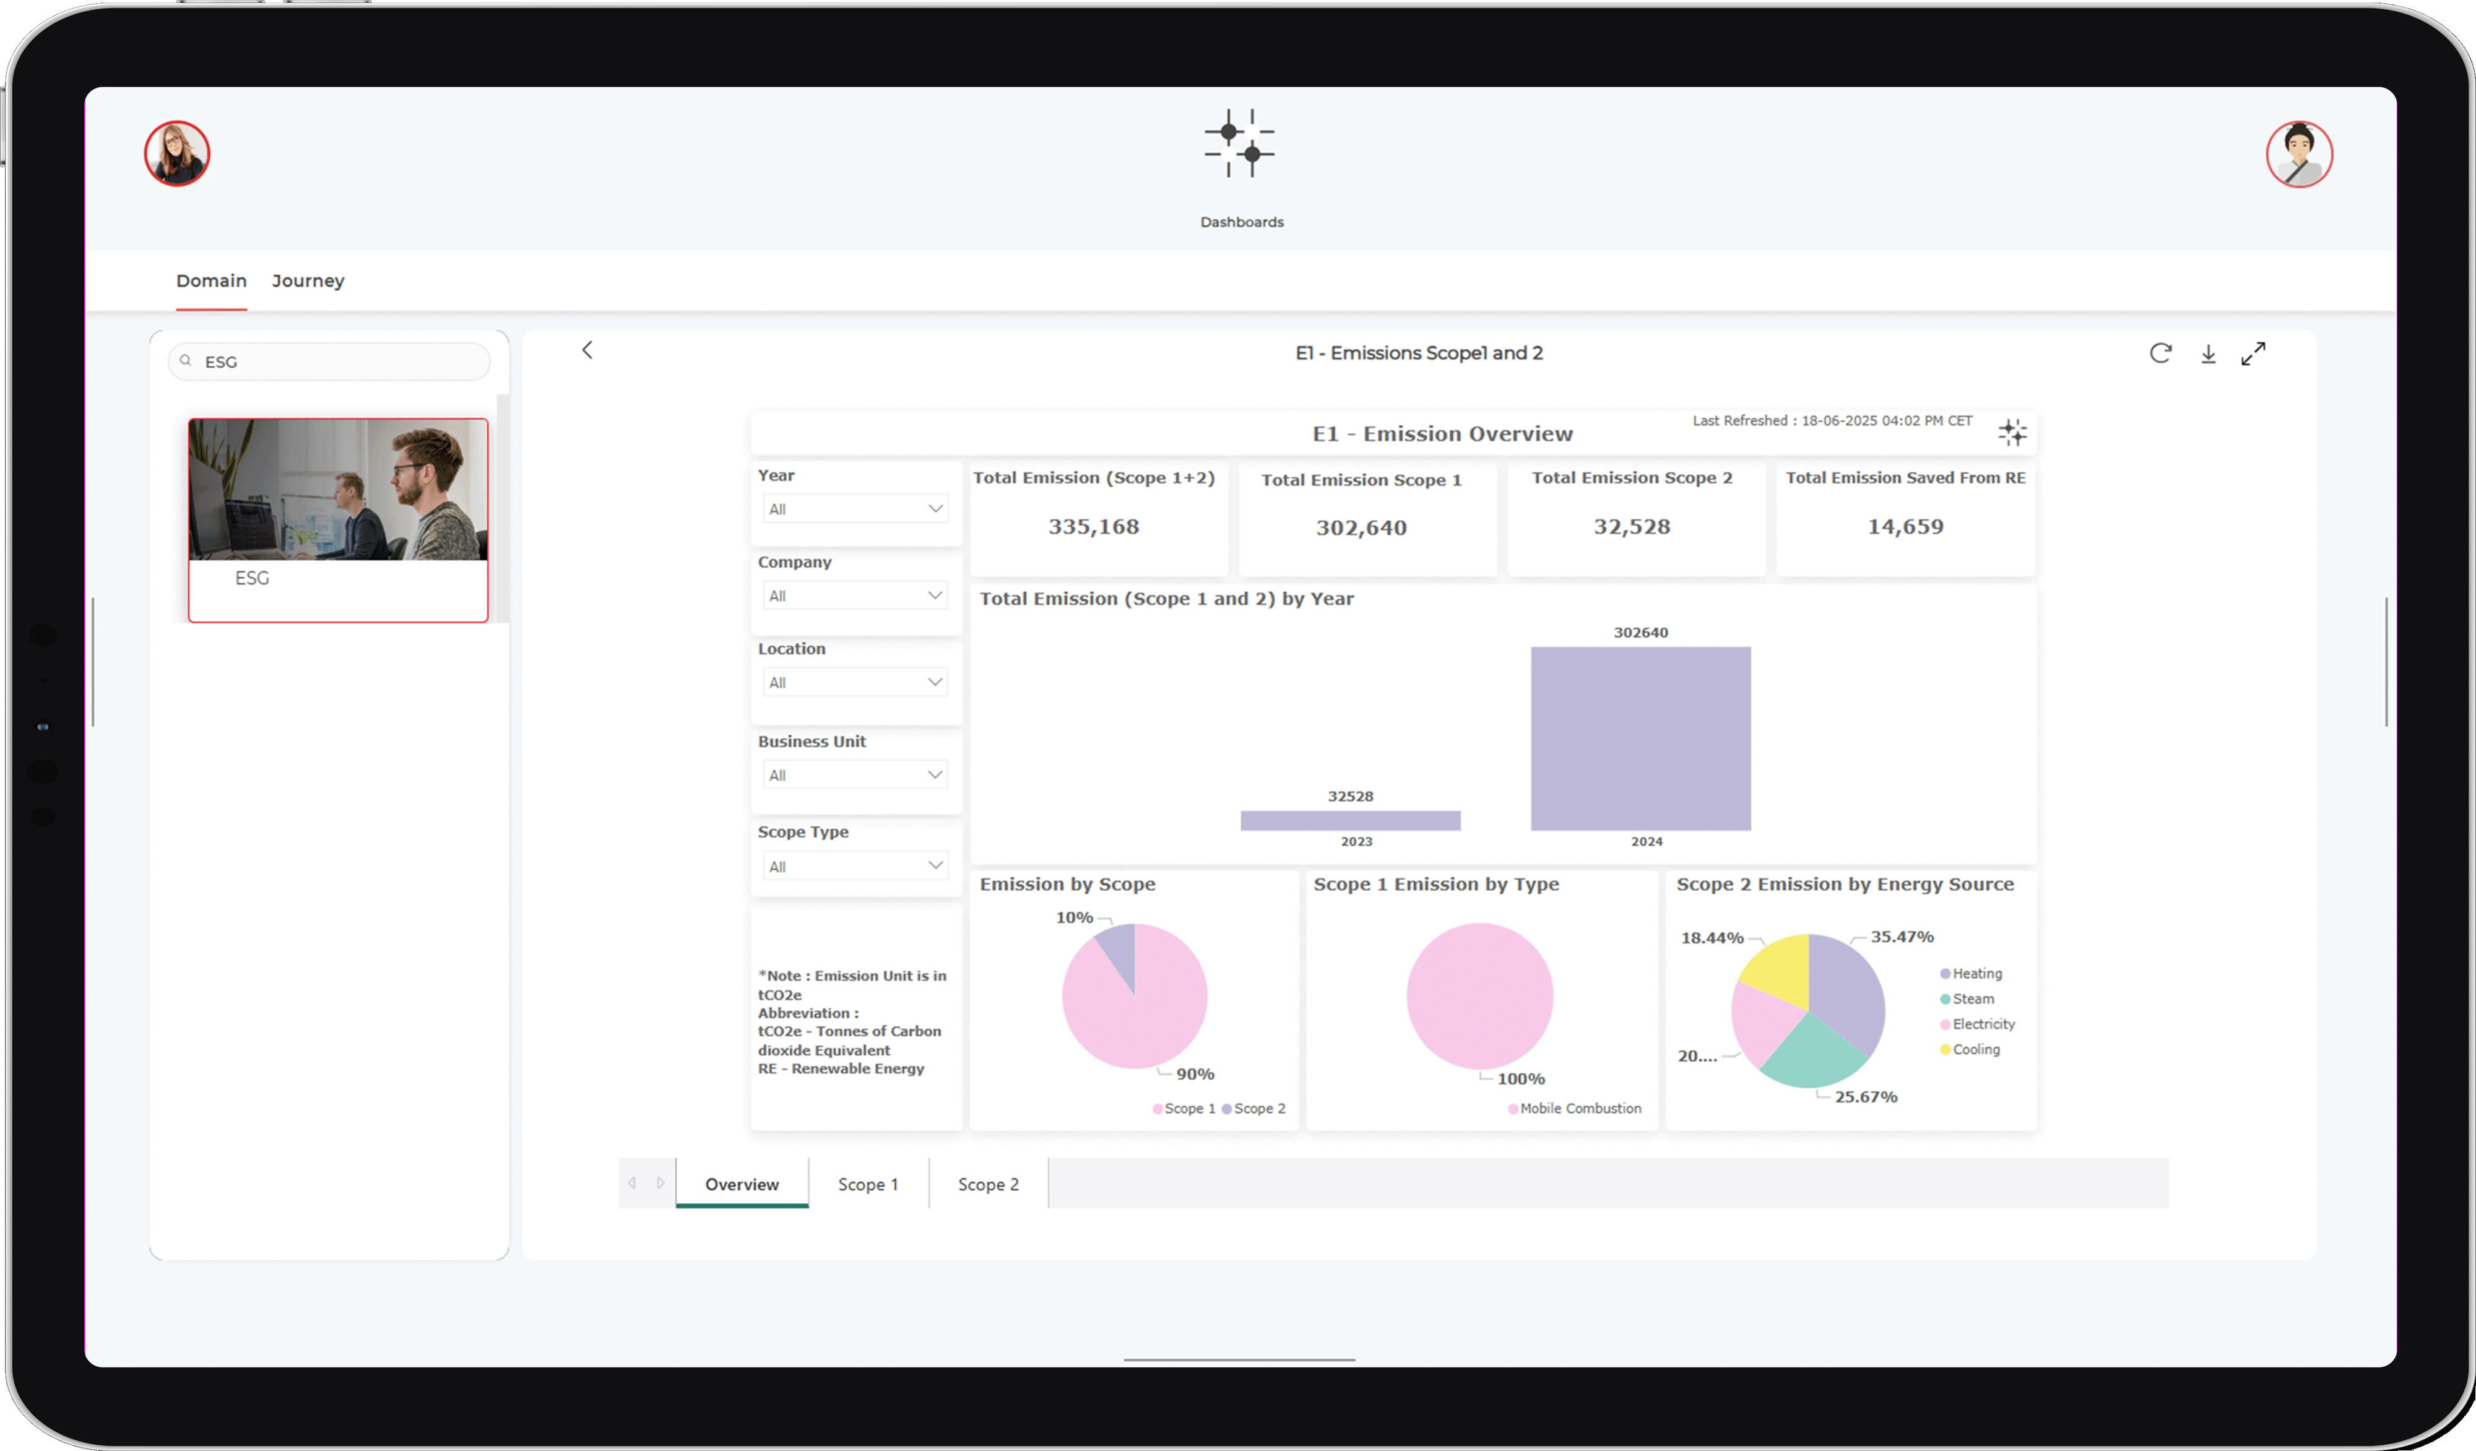The height and width of the screenshot is (1451, 2476).
Task: Switch to the Scope 1 tab
Action: pos(868,1184)
